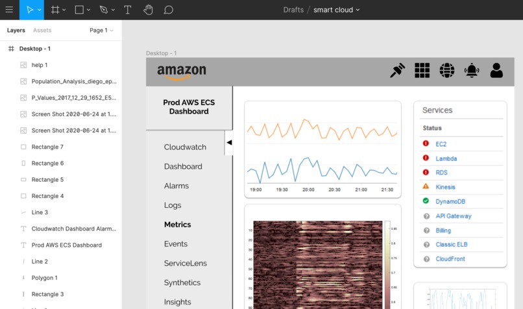Click the Drafts breadcrumb link
Viewport: 523px width, 309px height.
[293, 10]
